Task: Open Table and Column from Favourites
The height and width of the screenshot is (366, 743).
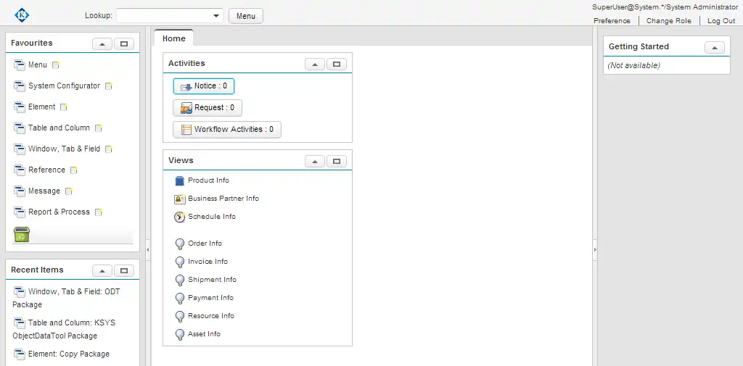Action: coord(59,128)
